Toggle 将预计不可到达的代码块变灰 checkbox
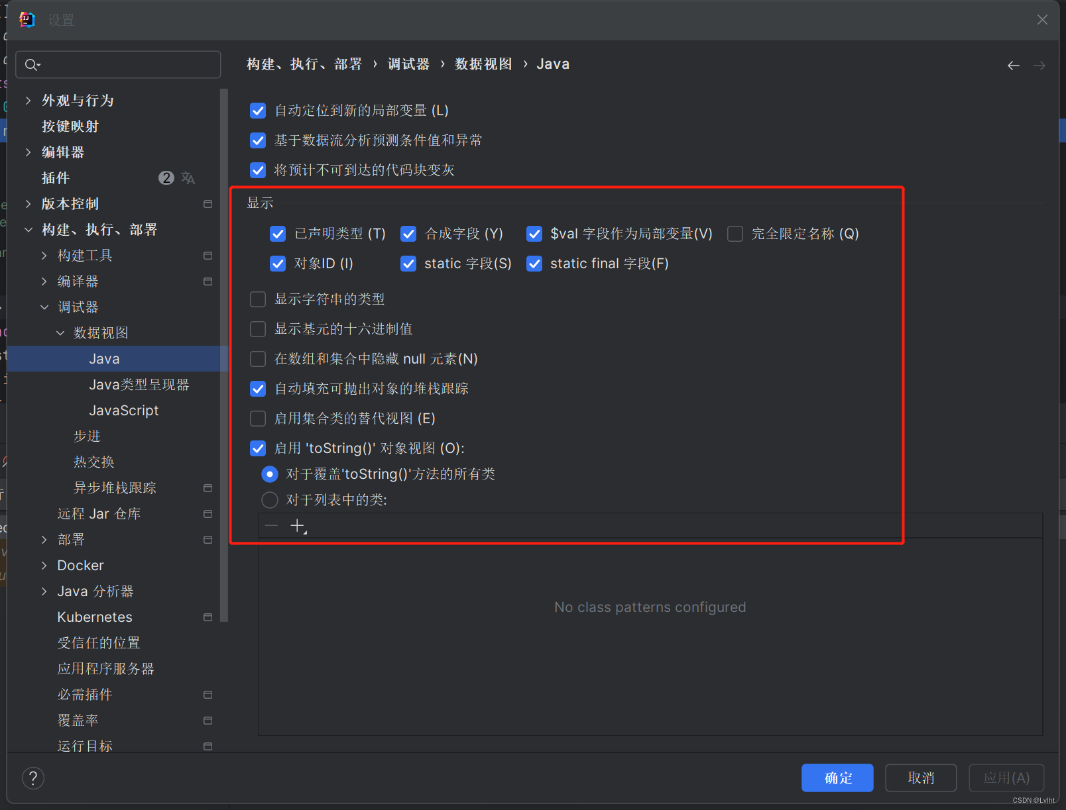 click(258, 170)
